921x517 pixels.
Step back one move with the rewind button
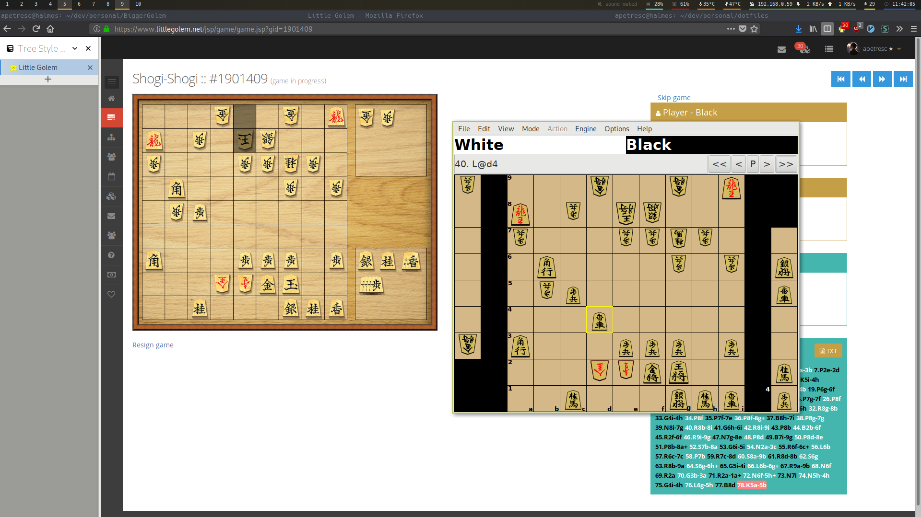click(862, 79)
